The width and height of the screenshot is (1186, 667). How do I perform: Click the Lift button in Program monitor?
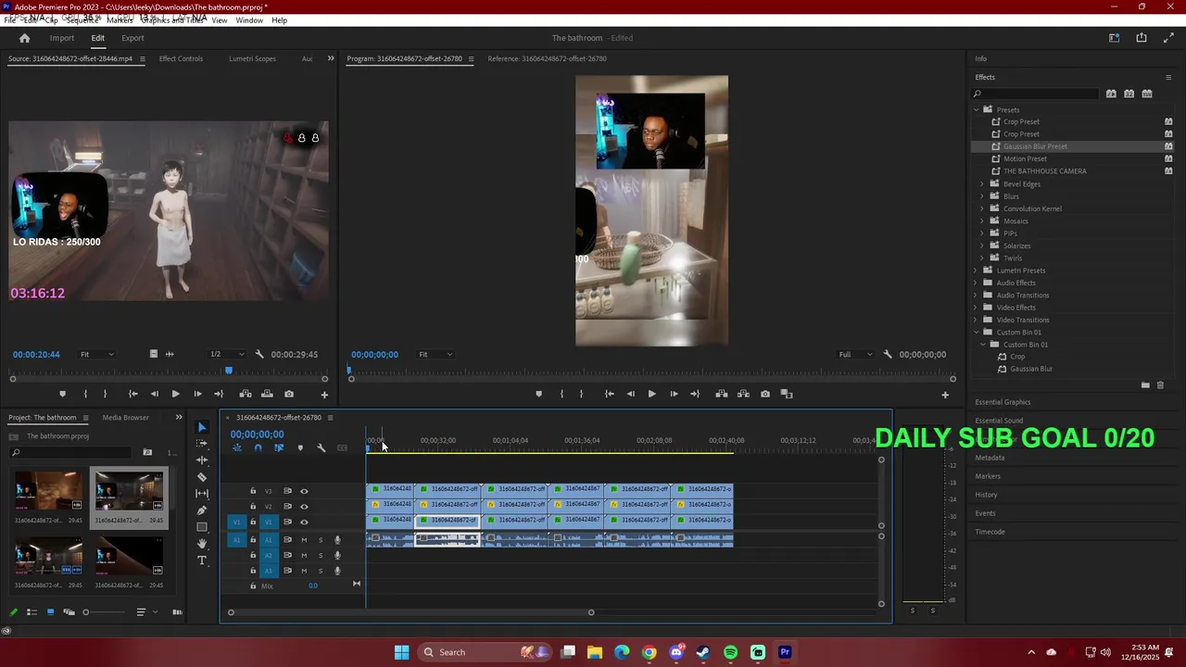click(721, 394)
